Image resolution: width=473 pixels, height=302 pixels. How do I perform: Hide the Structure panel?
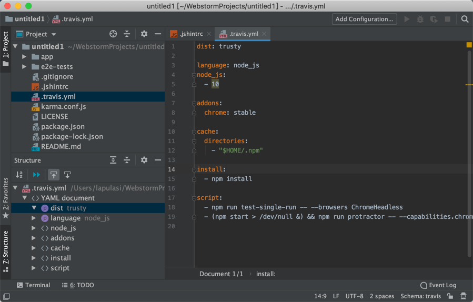click(158, 160)
